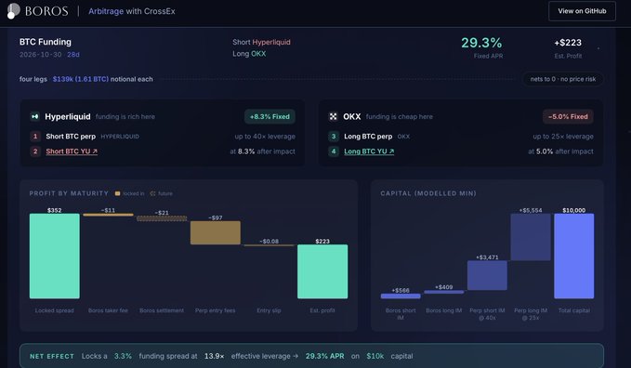Open the Long BTC YU link

[x=369, y=151]
